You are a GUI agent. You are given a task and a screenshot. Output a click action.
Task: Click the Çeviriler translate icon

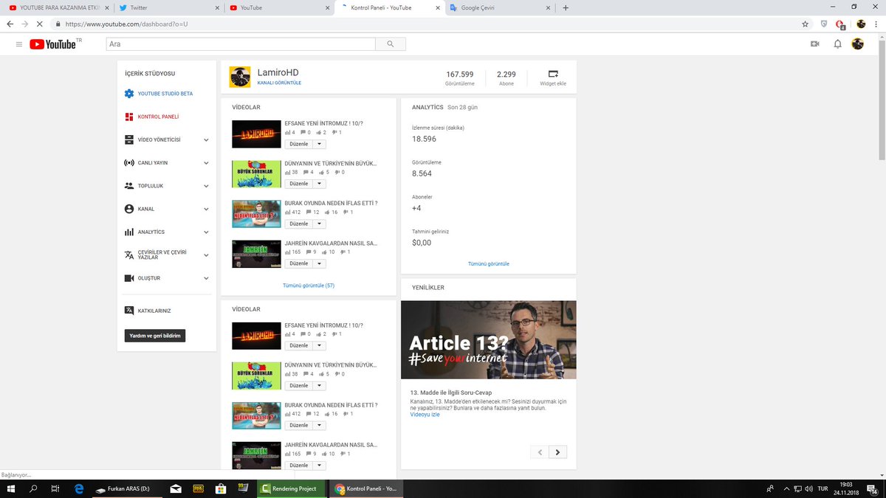129,255
